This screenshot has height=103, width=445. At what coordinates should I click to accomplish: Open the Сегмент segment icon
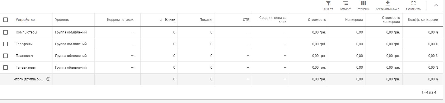click(x=345, y=3)
